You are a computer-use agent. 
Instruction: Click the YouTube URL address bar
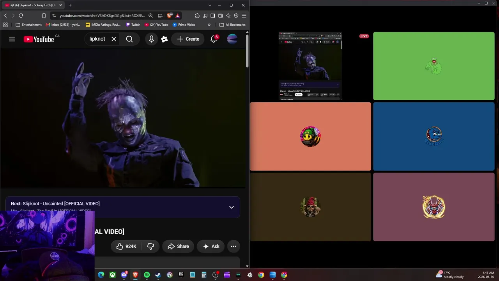pos(102,16)
